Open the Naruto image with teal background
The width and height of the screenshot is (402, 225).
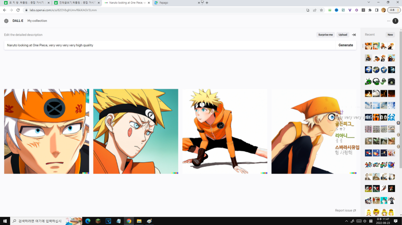coord(136,131)
